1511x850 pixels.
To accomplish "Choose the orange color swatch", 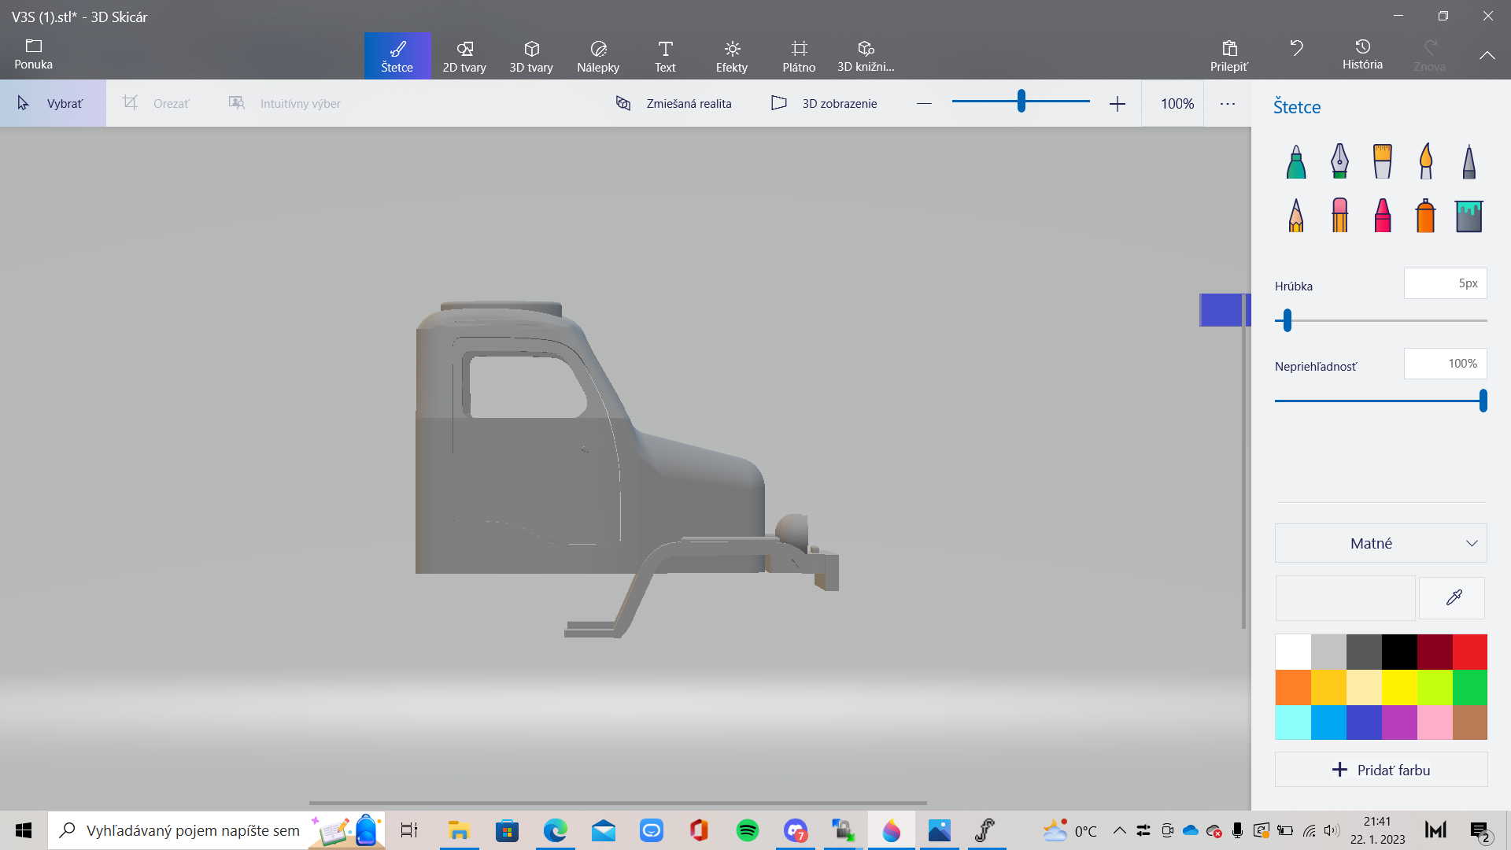I will point(1293,687).
